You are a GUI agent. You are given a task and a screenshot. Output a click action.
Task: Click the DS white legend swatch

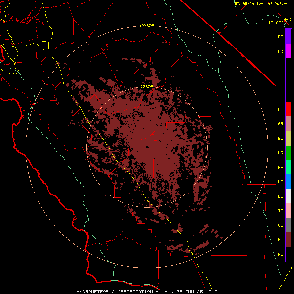point(288,196)
